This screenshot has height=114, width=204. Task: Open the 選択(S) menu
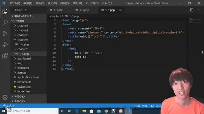pos(40,3)
